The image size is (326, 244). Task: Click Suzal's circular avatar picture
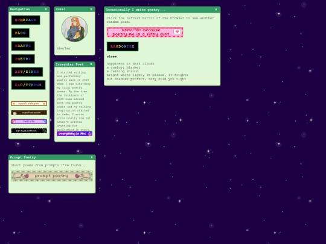(x=74, y=29)
